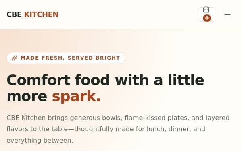The height and width of the screenshot is (151, 242).
Task: Open the shopping bag cart icon
Action: pos(206,10)
